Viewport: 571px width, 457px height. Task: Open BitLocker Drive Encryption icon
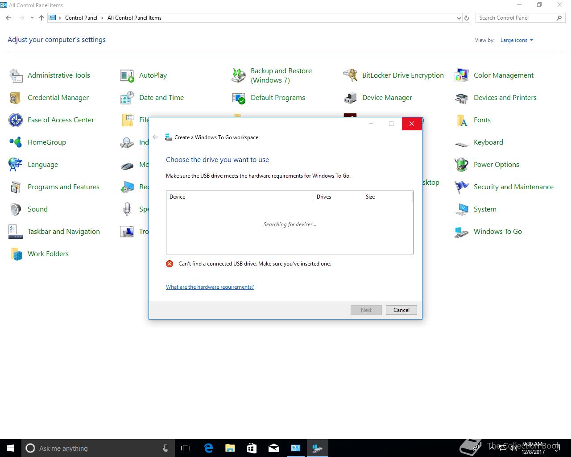tap(350, 75)
